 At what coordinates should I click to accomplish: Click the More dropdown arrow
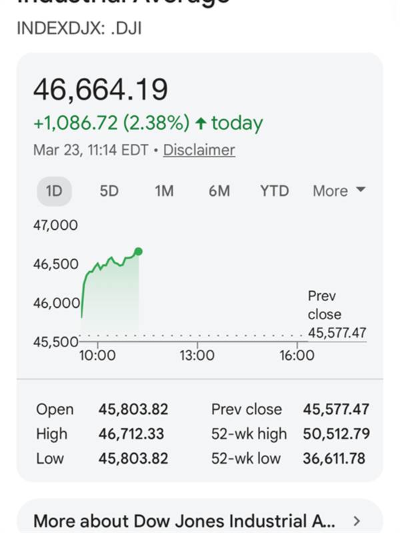click(x=361, y=191)
